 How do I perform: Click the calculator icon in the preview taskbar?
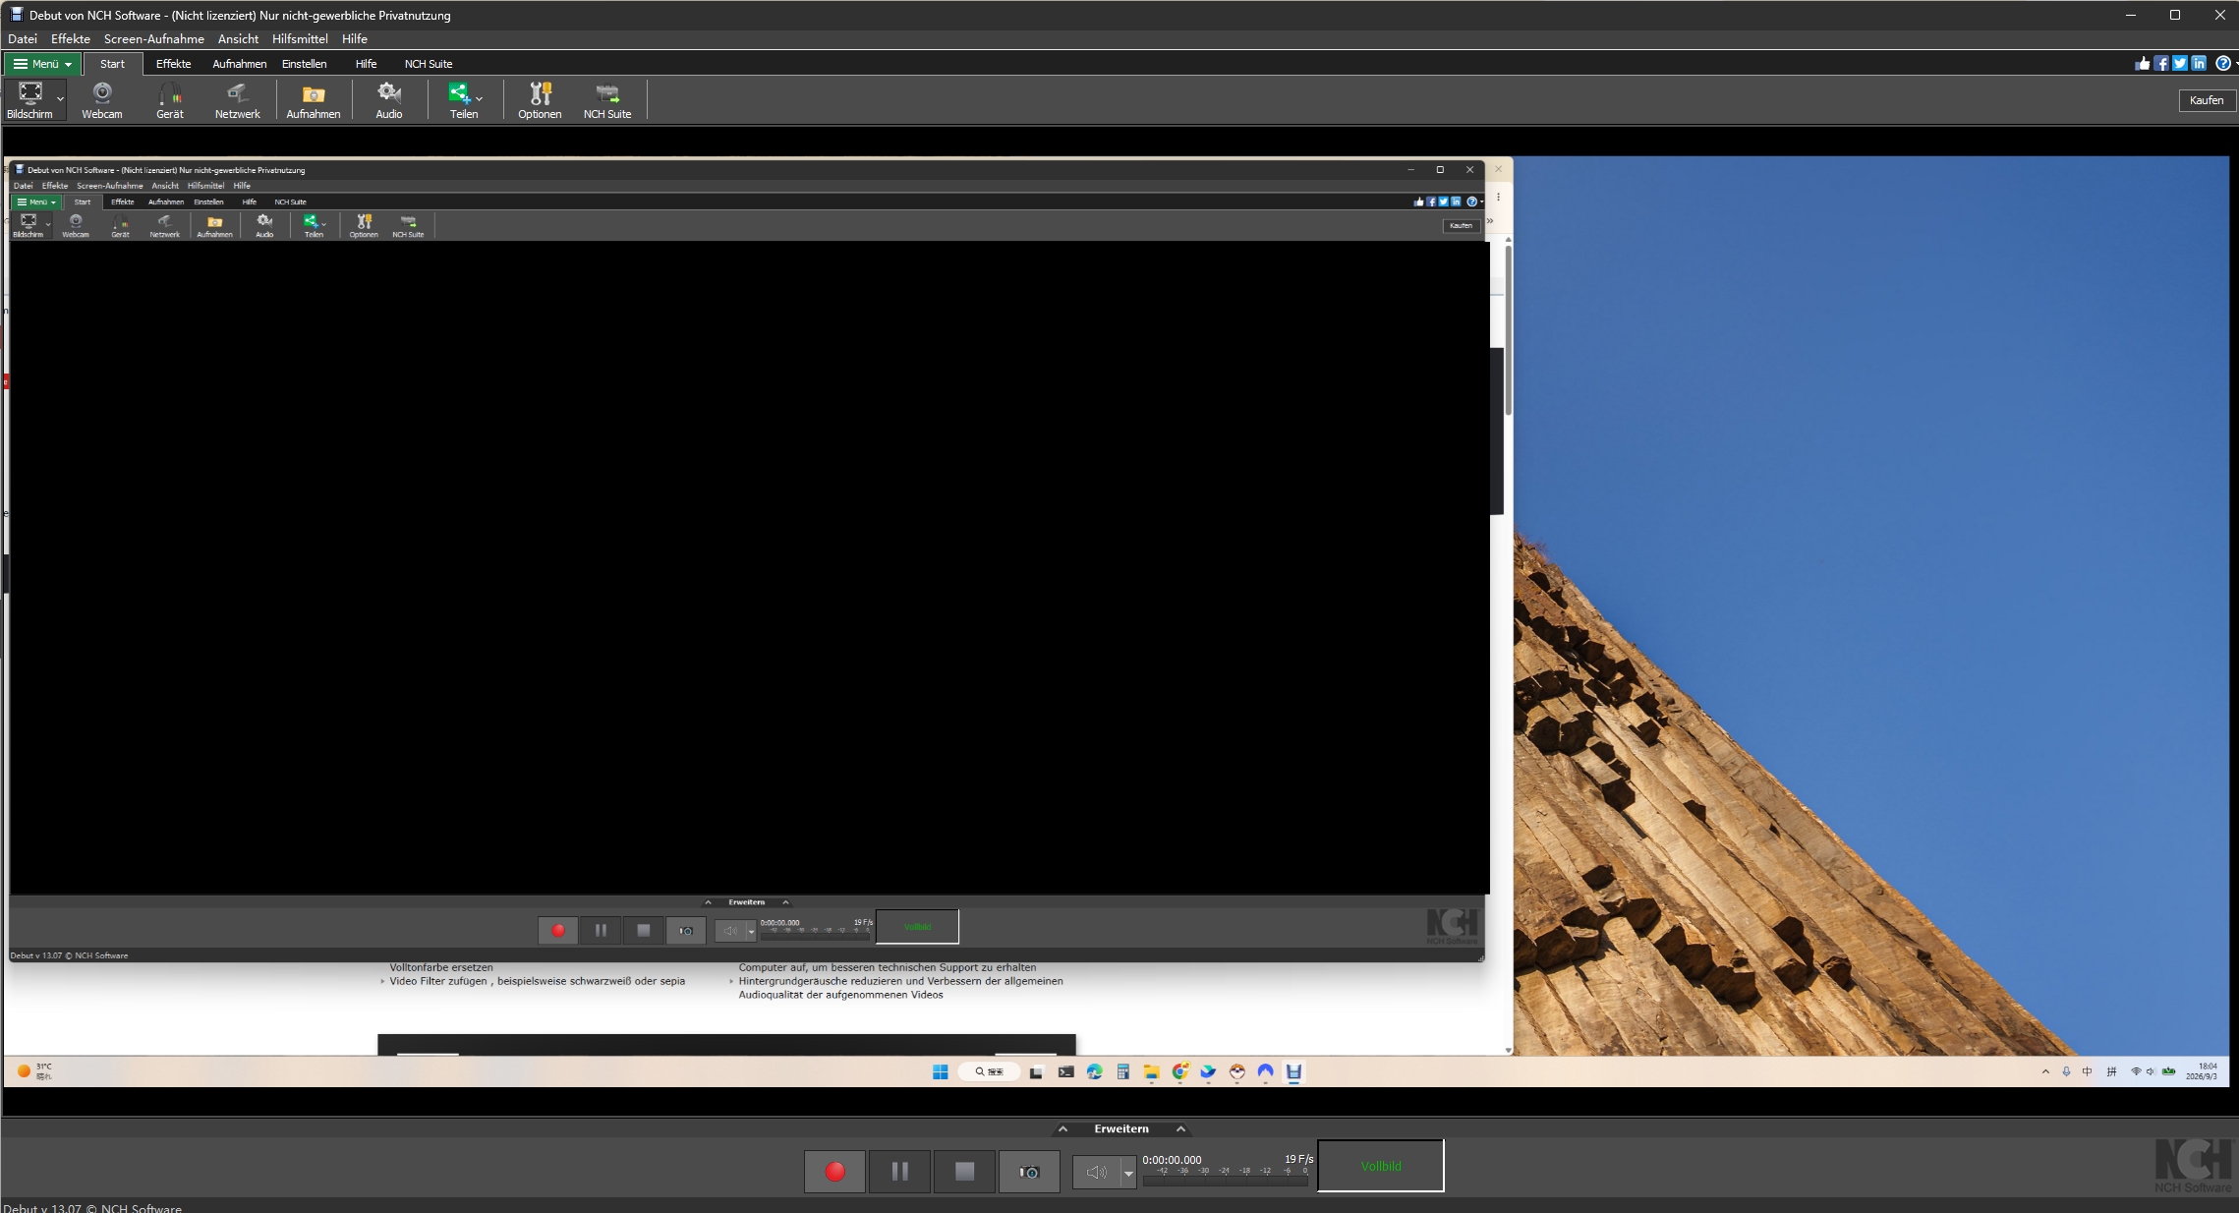[1122, 1071]
